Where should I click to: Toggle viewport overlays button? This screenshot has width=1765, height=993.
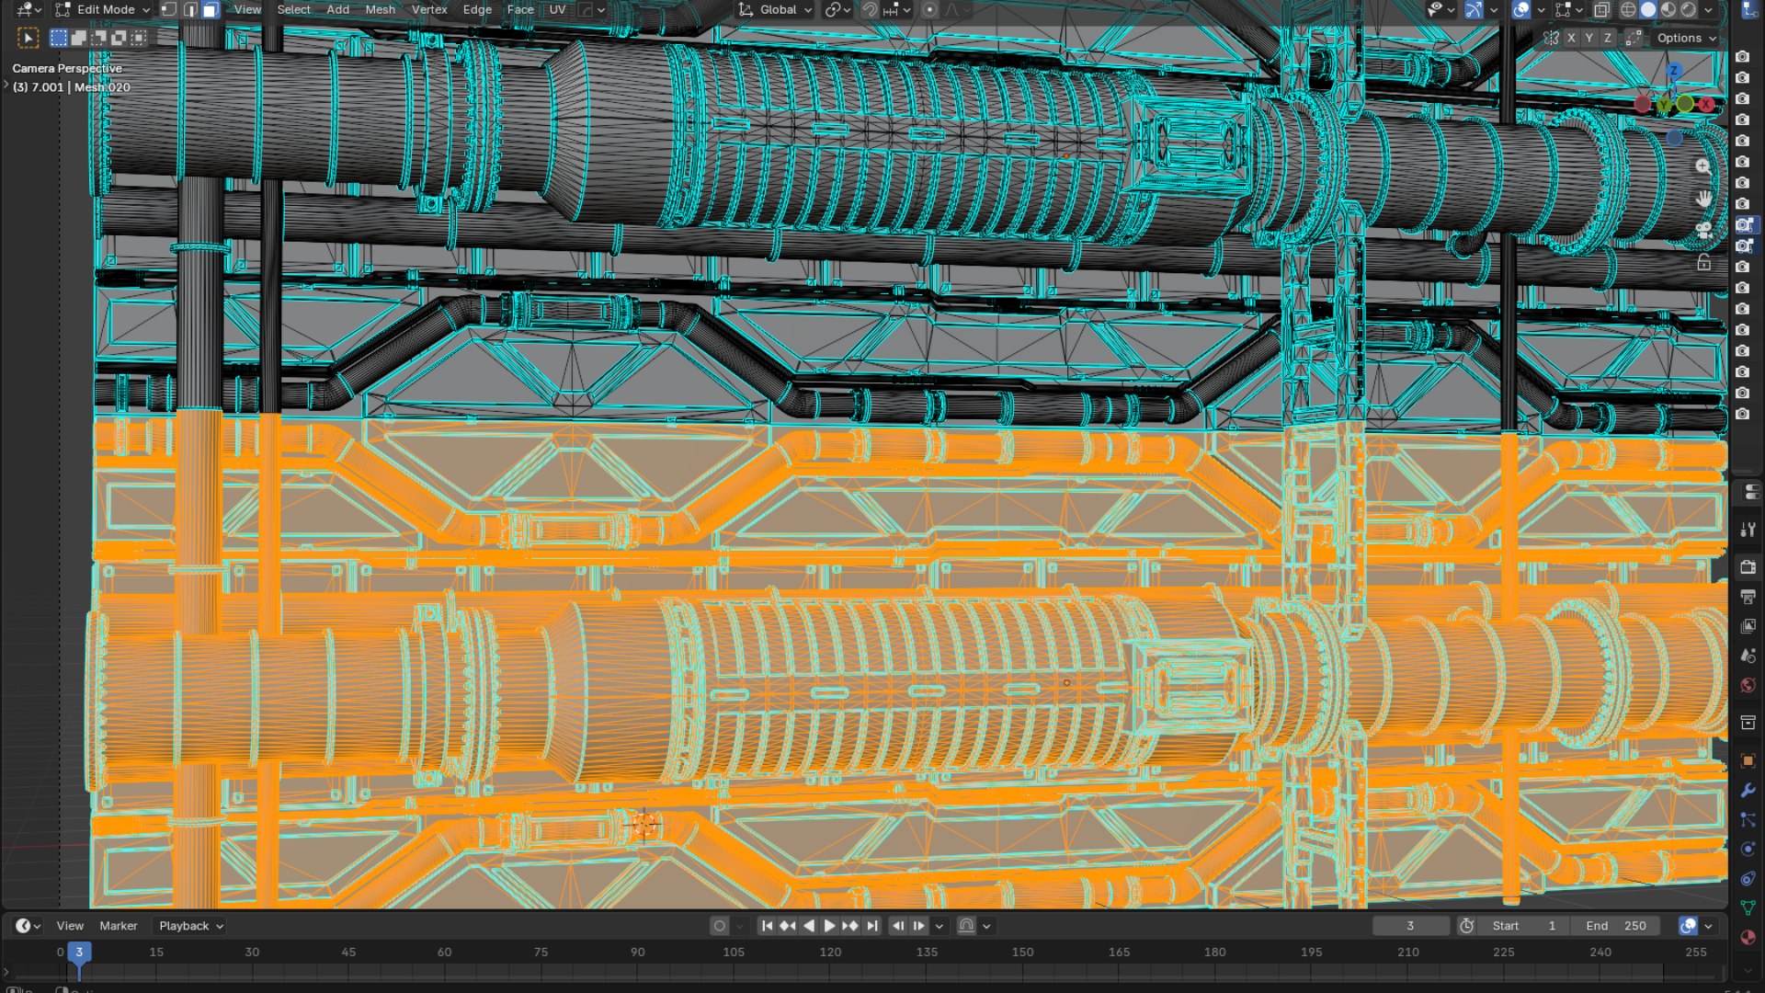[1521, 10]
